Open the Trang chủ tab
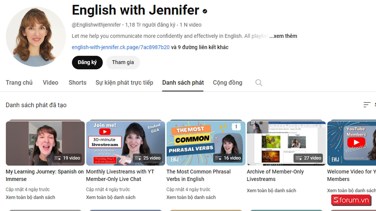Image resolution: width=376 pixels, height=211 pixels. [x=19, y=83]
